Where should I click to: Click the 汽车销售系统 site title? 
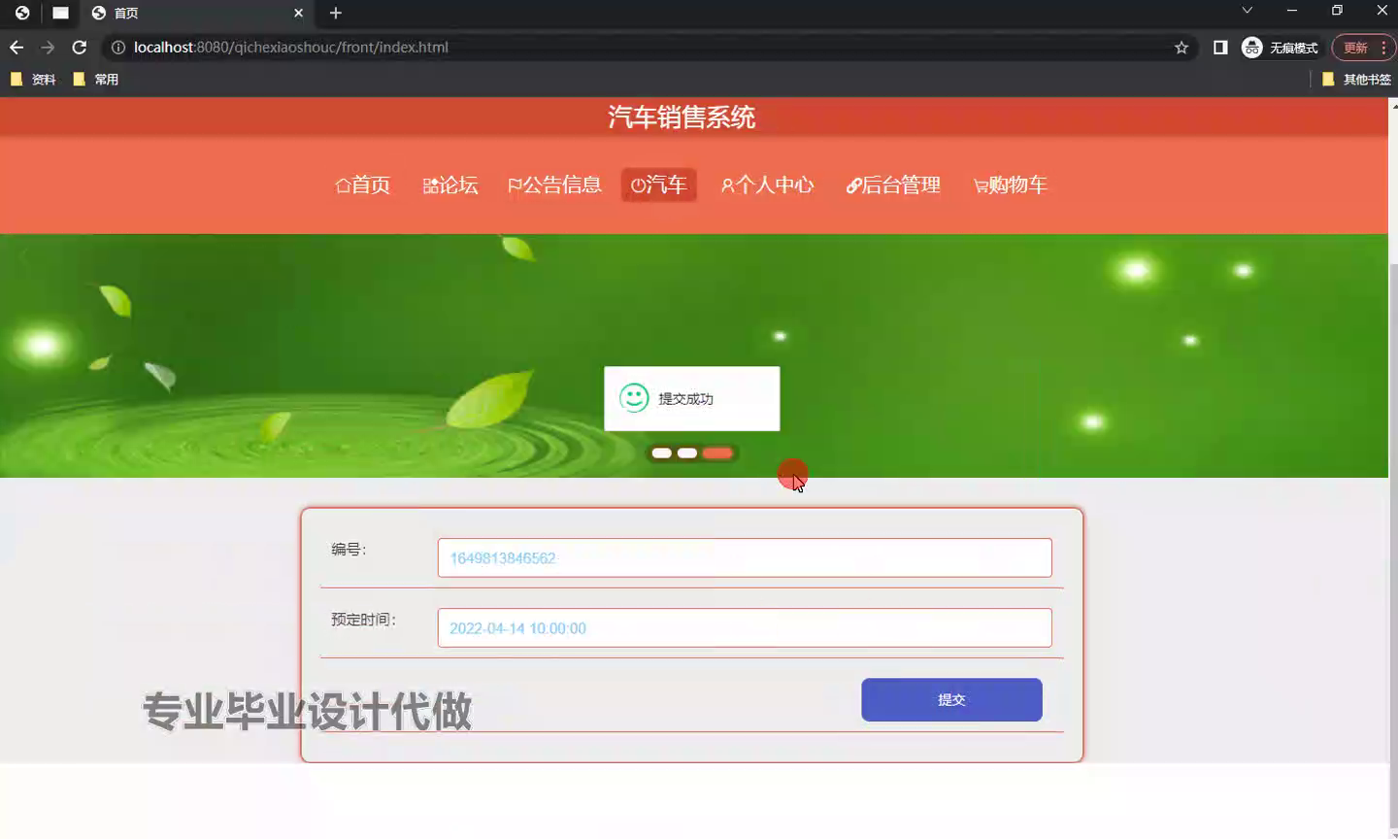[682, 117]
